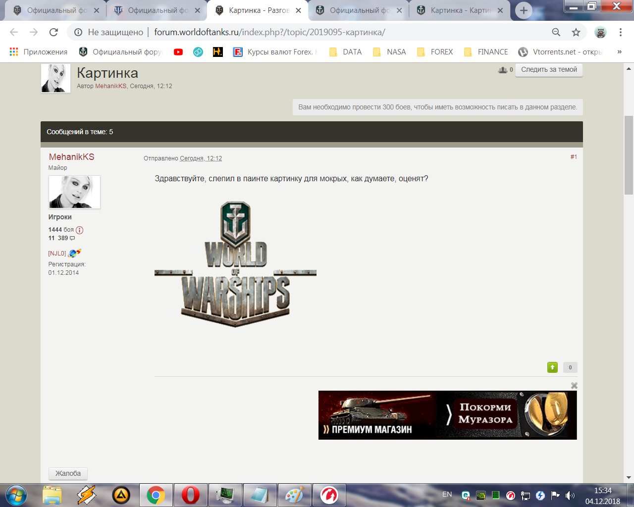Click the followers count icon

(x=503, y=70)
